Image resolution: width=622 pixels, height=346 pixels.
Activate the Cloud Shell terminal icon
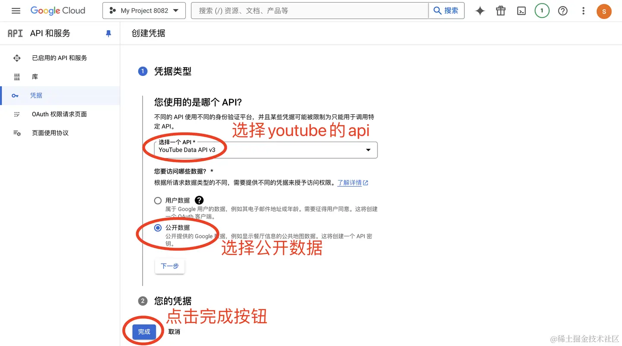pos(521,11)
